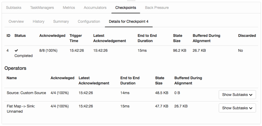Open the Back Pressure tab
Screen dimensions: 262x126
pyautogui.click(x=157, y=8)
